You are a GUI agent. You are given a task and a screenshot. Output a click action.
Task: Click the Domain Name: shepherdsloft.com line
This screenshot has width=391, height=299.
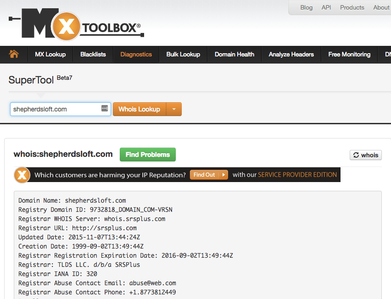[72, 200]
